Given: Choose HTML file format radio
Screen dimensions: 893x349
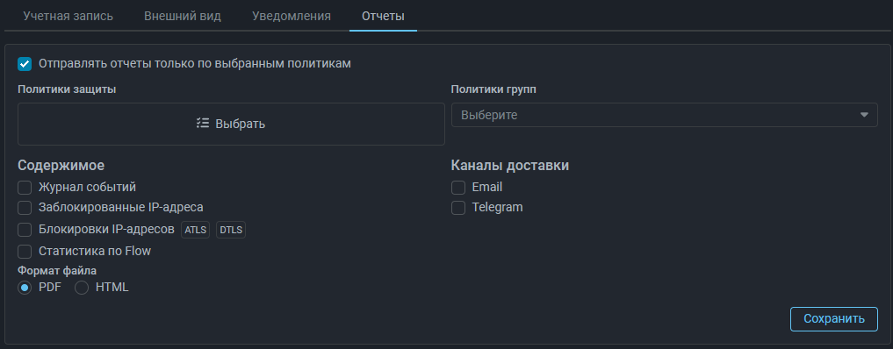Looking at the screenshot, I should point(82,288).
